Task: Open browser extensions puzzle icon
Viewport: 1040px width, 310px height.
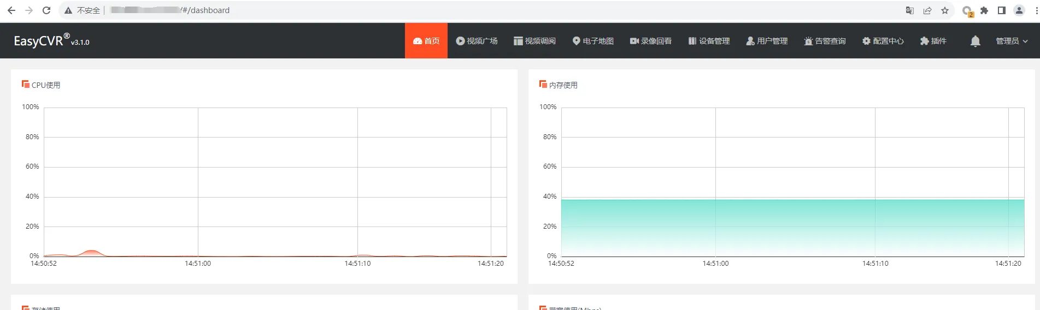Action: pos(984,10)
